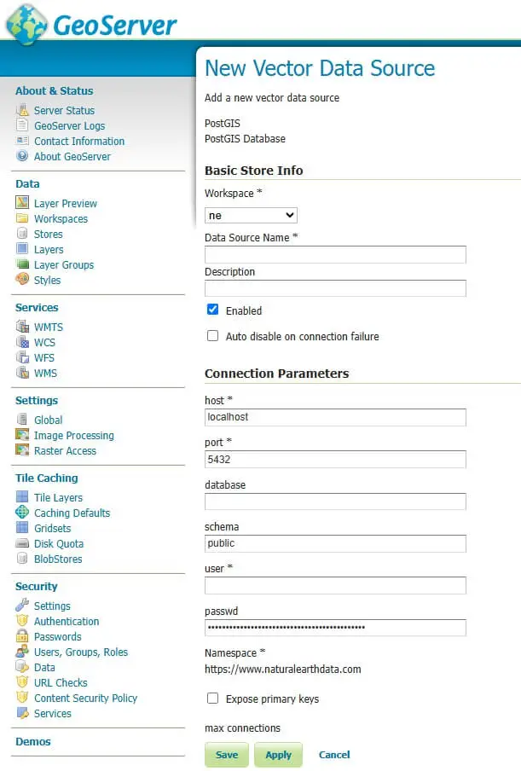The image size is (521, 771).
Task: Click the WCS service icon
Action: pos(22,341)
